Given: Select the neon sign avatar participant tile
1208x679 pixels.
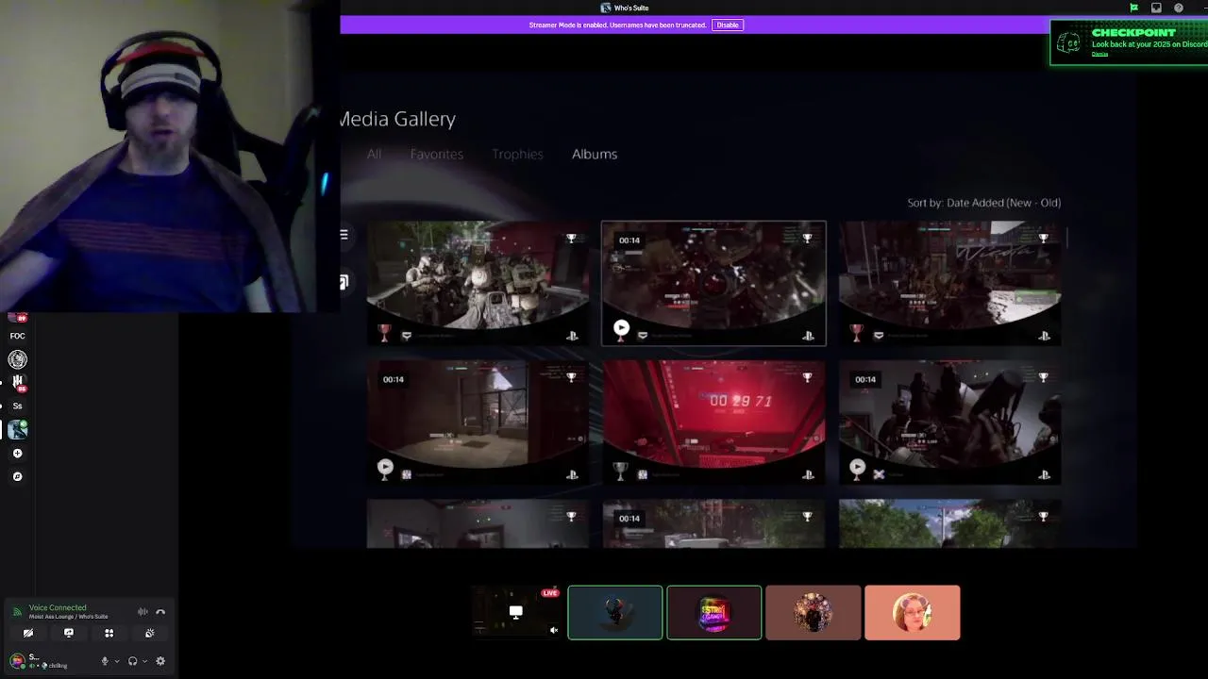Looking at the screenshot, I should 714,613.
